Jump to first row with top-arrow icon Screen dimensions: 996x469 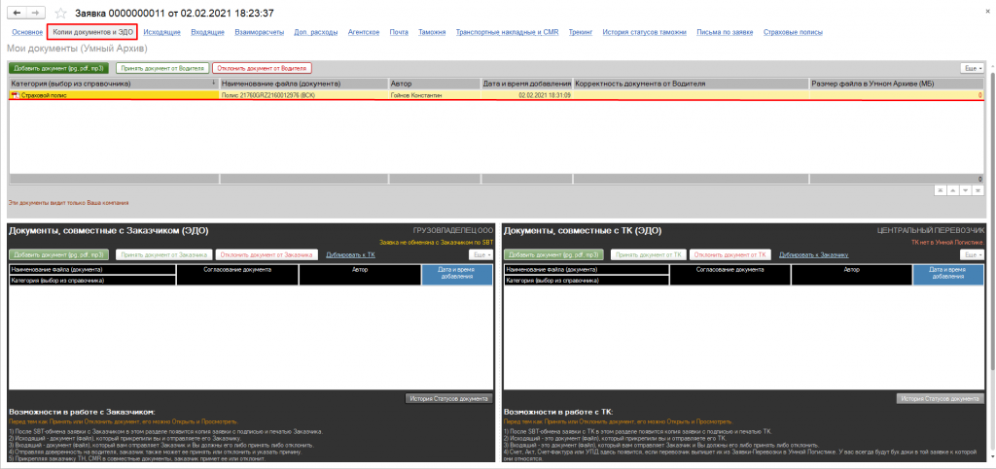941,190
